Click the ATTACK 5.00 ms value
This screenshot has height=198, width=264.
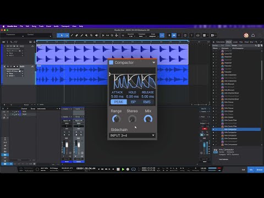[x=117, y=96]
